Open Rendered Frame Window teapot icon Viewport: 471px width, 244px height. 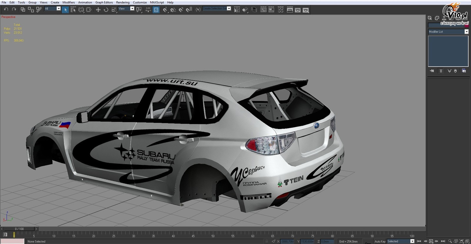[298, 10]
